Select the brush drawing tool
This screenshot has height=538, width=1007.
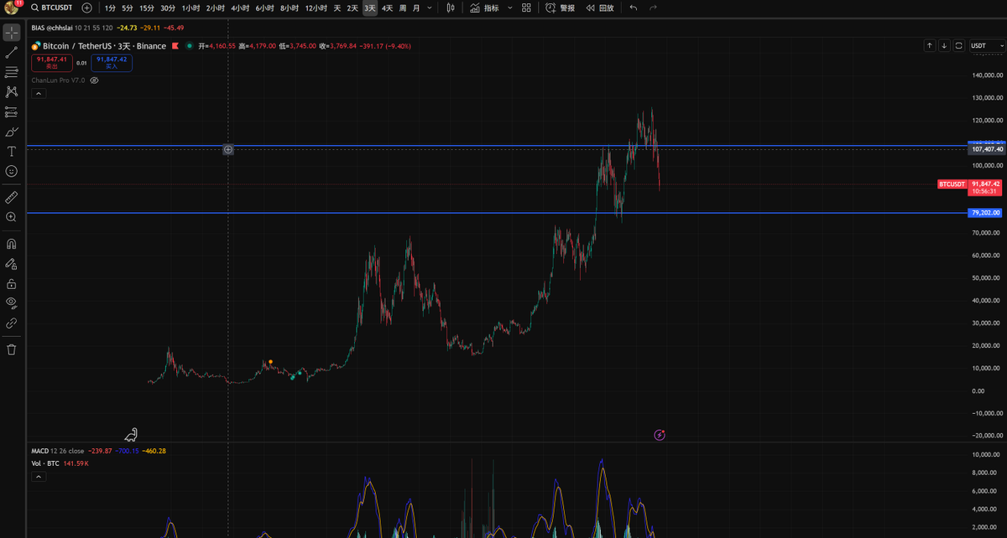coord(11,132)
